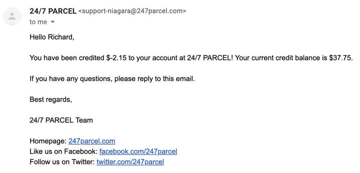This screenshot has height=173, width=360.
Task: Click the "Follow us on Twitter:" label
Action: [x=62, y=162]
